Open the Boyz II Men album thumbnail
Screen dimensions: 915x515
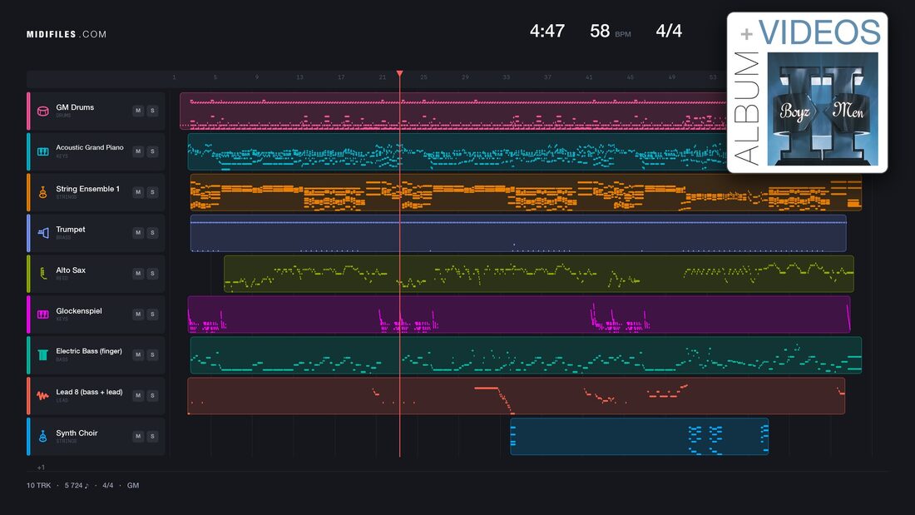822,109
